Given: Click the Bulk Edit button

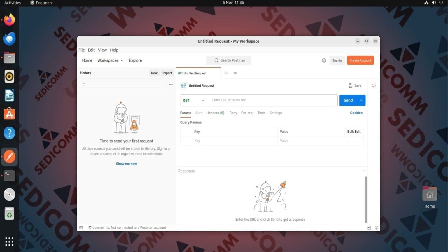Looking at the screenshot, I should [x=354, y=132].
